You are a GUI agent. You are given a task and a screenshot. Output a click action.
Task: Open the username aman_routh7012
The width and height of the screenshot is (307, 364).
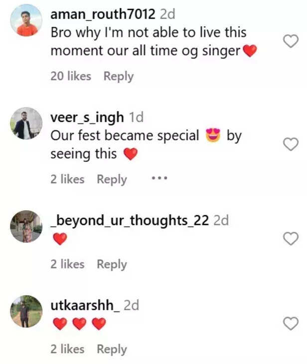[x=103, y=14]
